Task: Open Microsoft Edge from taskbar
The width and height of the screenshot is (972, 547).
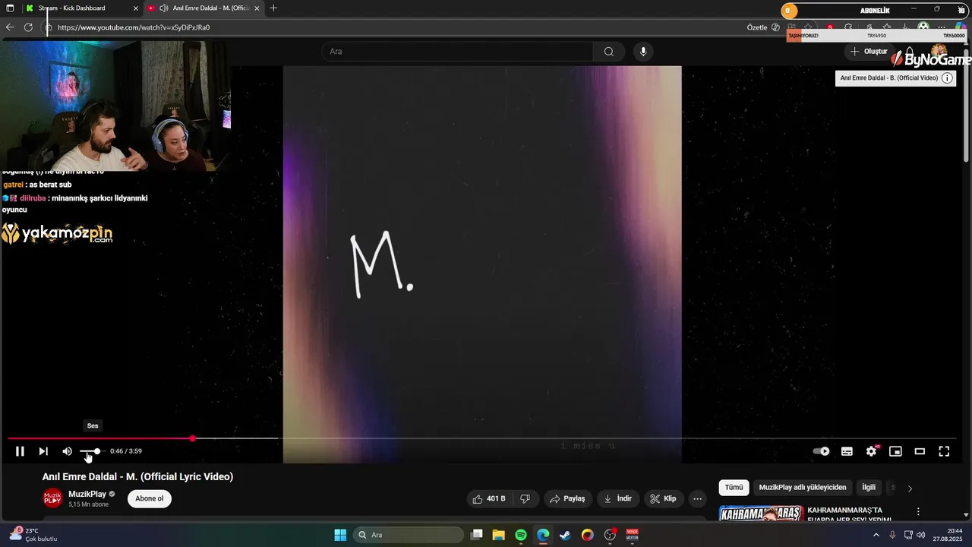Action: (x=543, y=535)
